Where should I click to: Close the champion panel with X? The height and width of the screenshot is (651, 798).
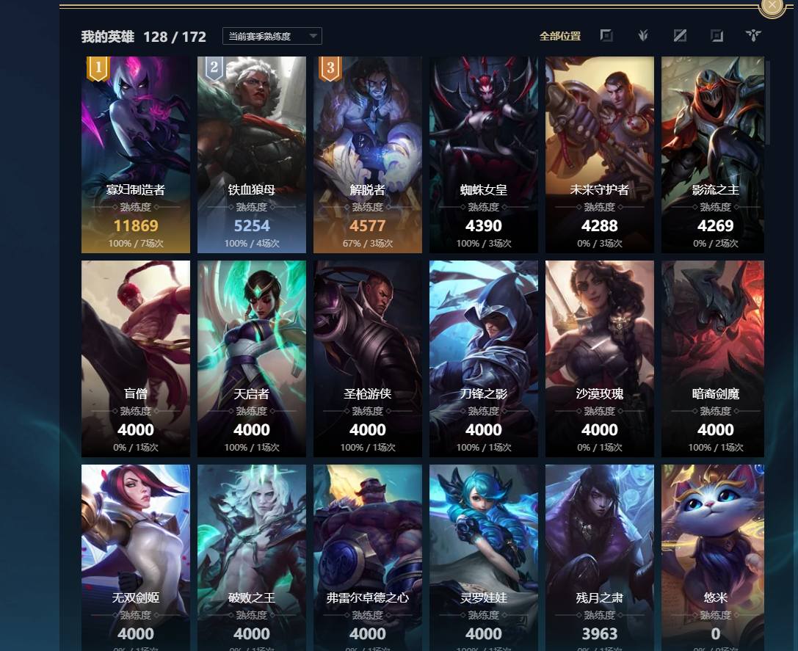click(x=772, y=6)
